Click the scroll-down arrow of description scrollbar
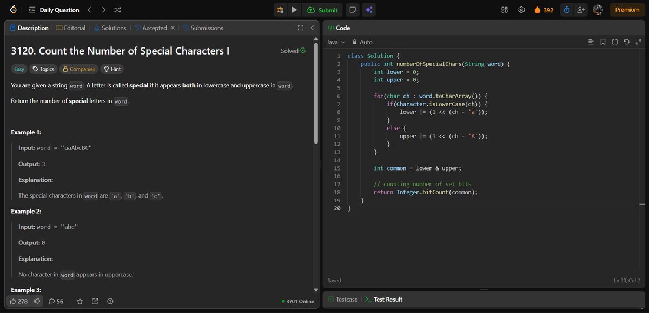 (316, 290)
